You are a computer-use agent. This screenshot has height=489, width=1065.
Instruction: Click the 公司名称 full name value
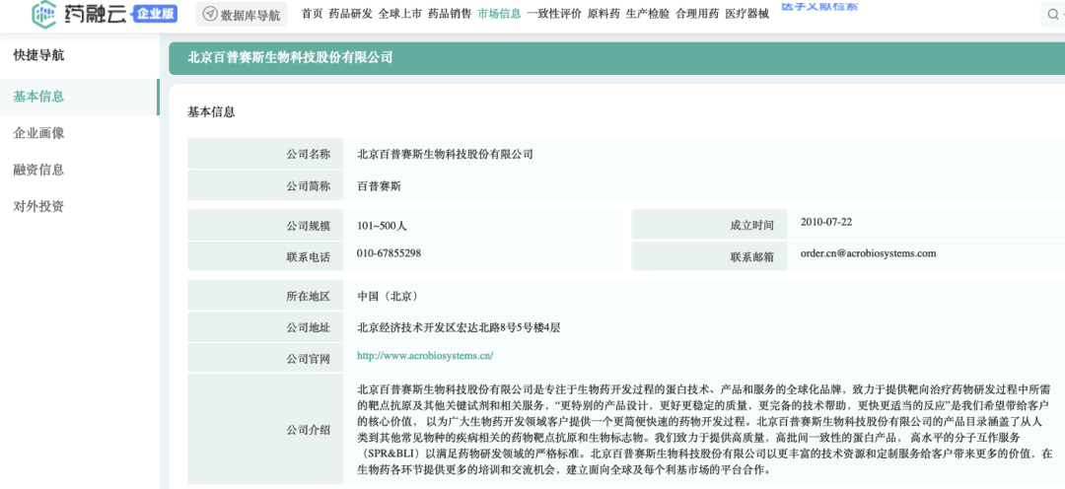(x=445, y=154)
